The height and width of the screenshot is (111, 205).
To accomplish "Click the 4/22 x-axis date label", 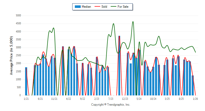I will (x=68, y=98).
